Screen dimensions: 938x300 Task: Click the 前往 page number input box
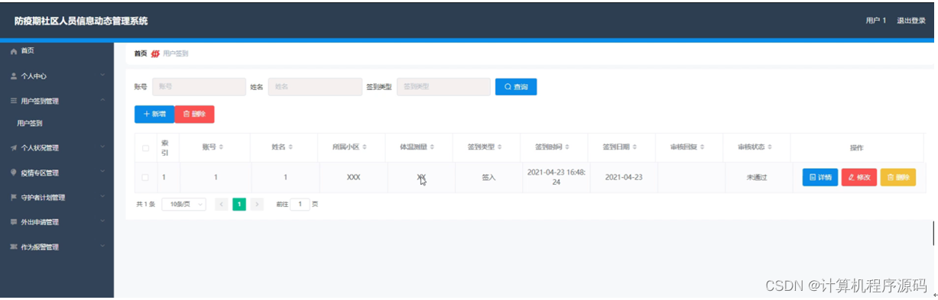pyautogui.click(x=299, y=205)
